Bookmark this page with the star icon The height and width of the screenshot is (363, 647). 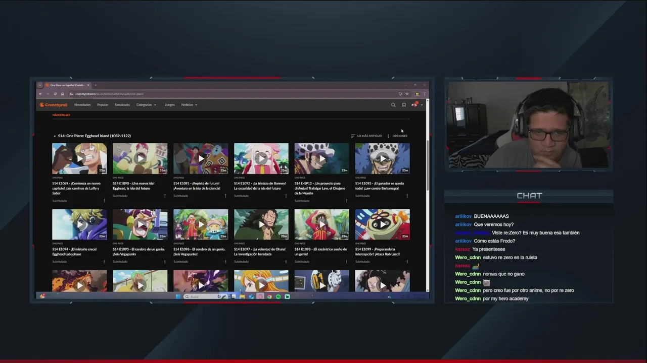407,94
